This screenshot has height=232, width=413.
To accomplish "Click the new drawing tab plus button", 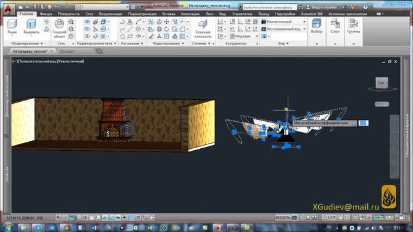I will [99, 52].
